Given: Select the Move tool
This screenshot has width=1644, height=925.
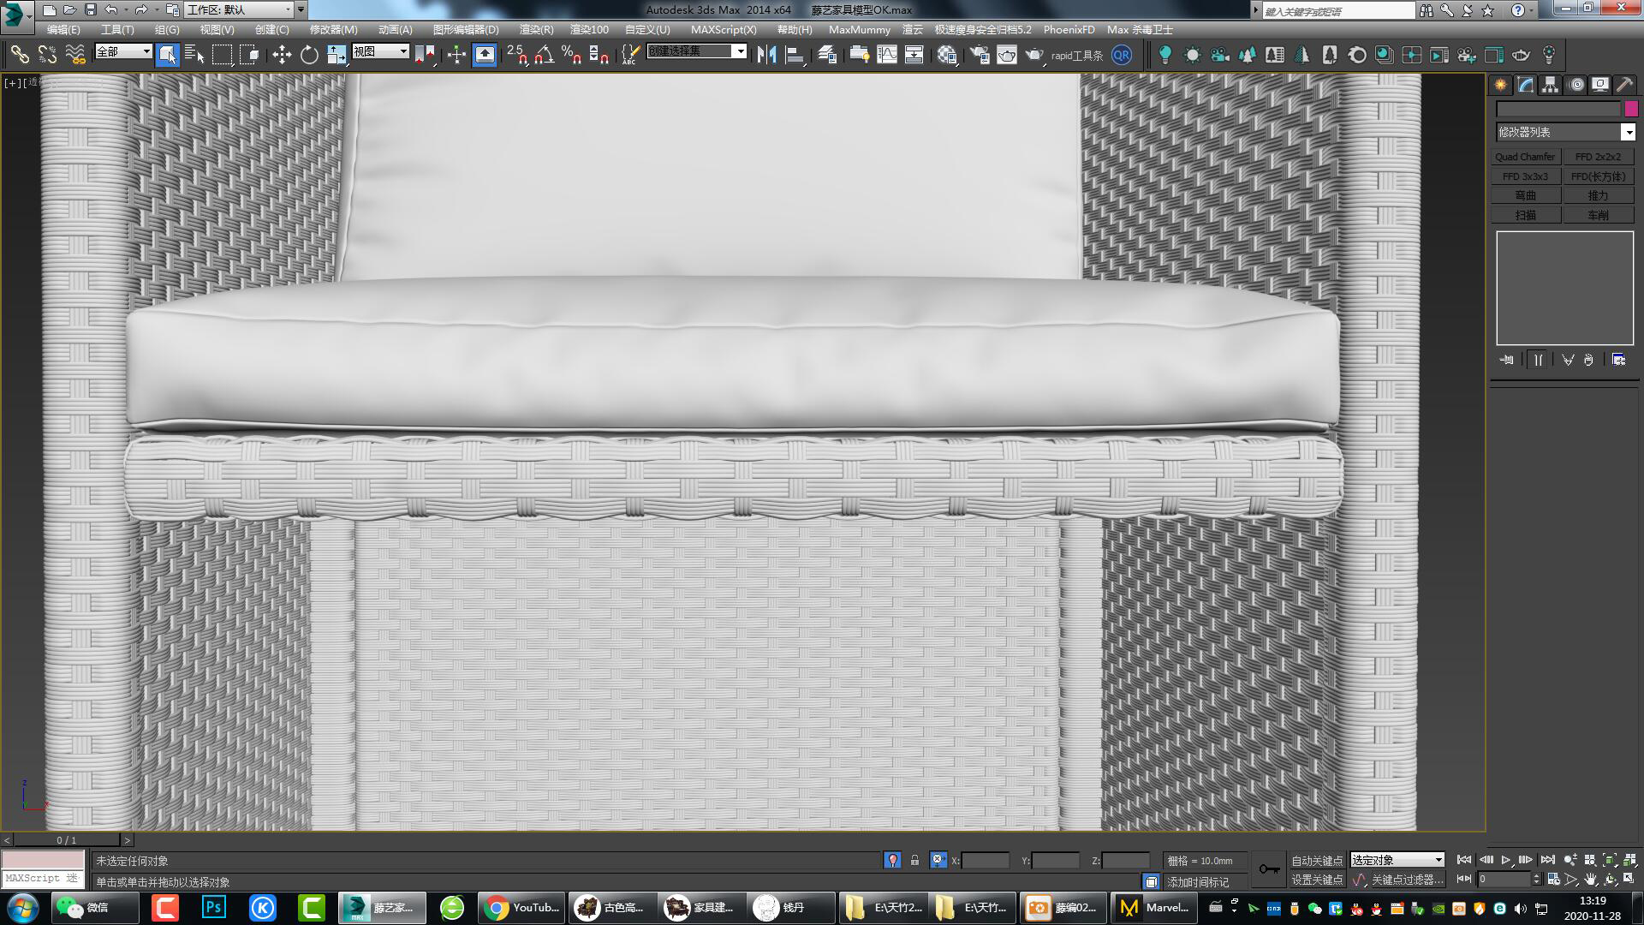Looking at the screenshot, I should point(282,55).
